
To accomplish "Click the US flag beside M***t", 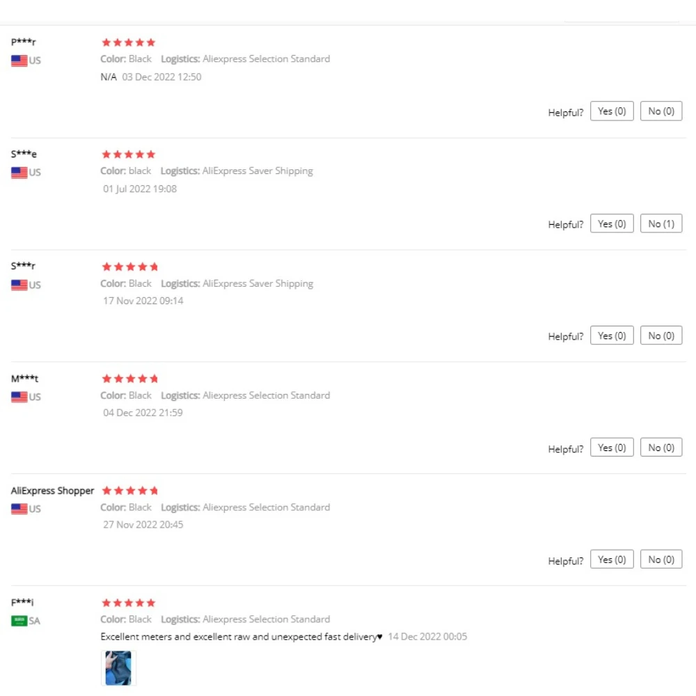I will pyautogui.click(x=19, y=397).
